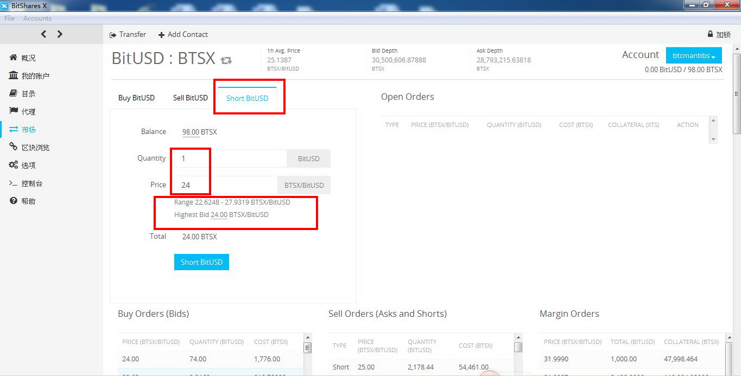Go back using the left arrow
The height and width of the screenshot is (376, 741).
[x=43, y=34]
